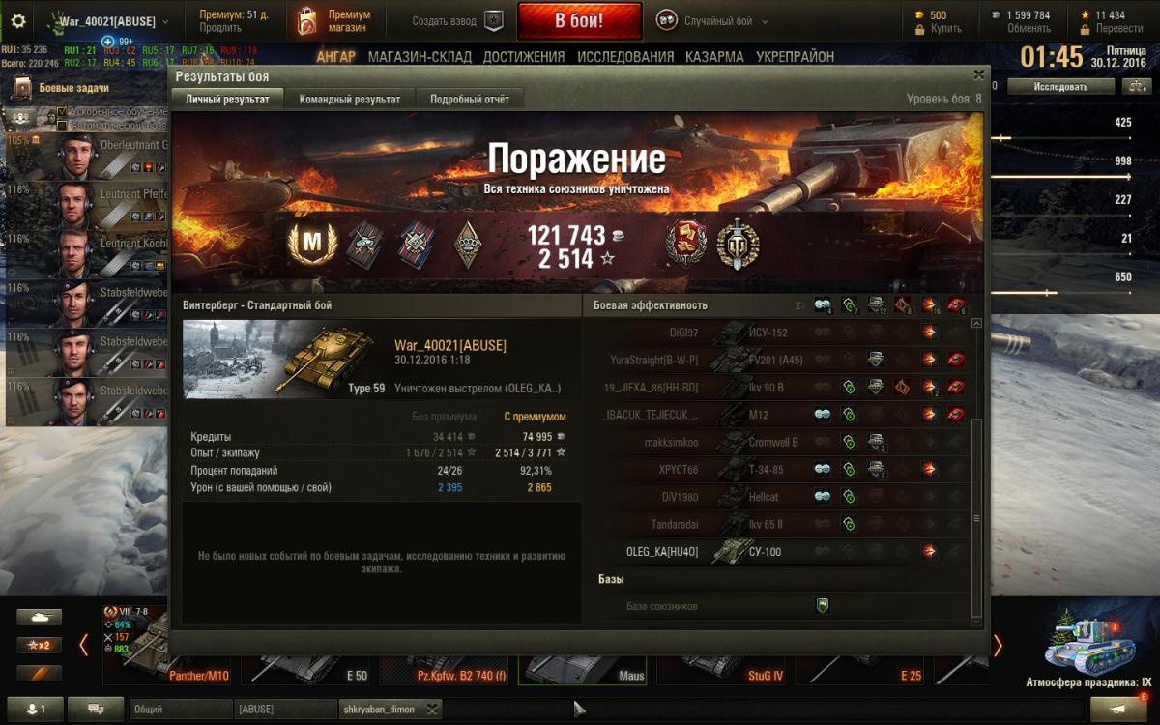
Task: Toggle the x2 star bonus filter
Action: (x=39, y=646)
